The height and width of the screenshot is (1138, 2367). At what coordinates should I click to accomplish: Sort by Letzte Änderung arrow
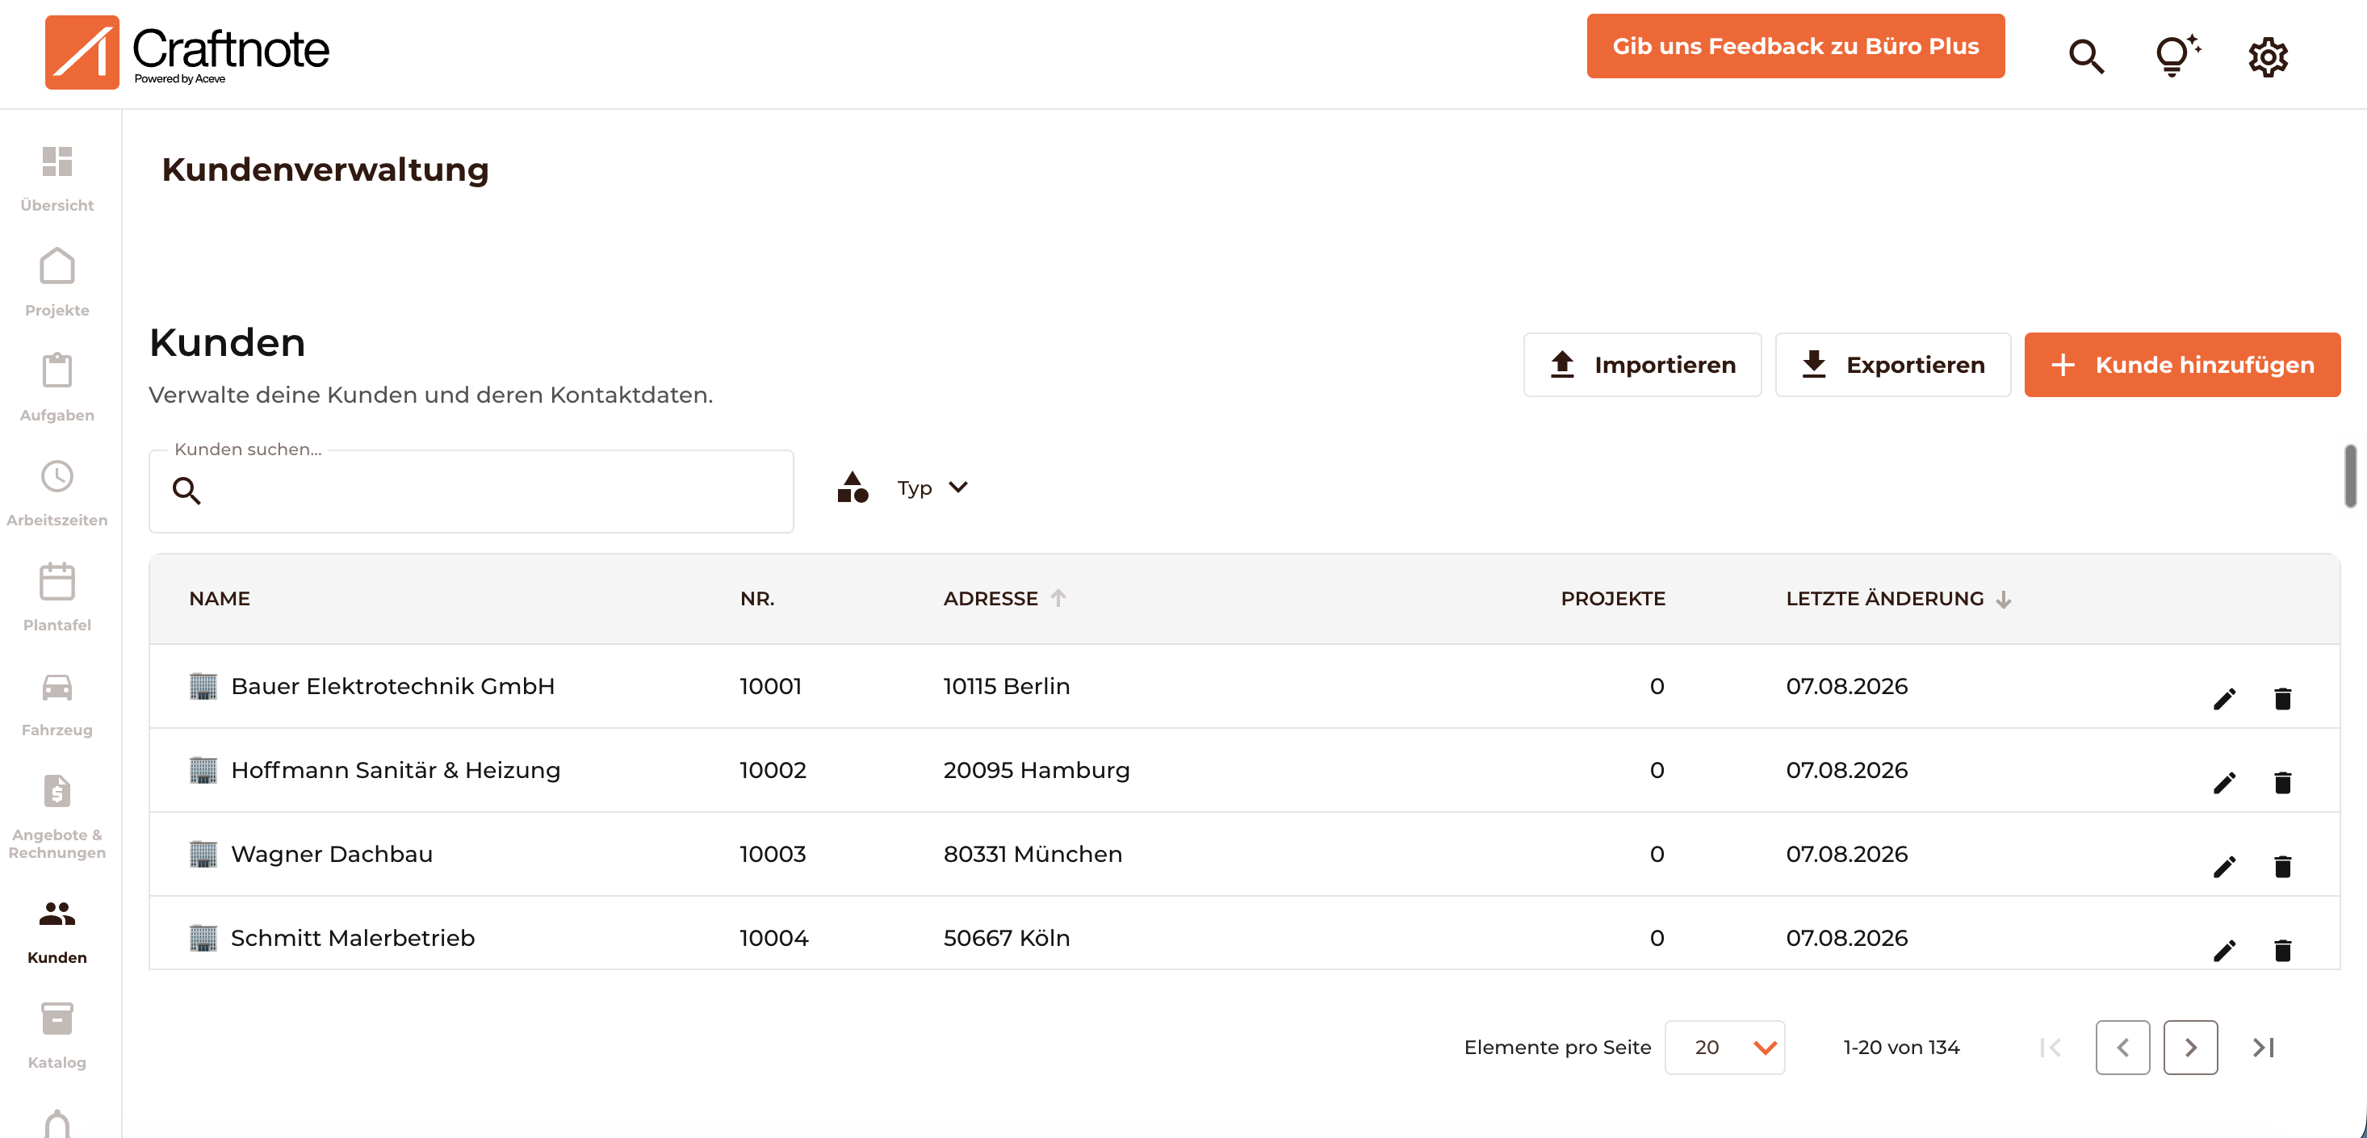coord(2004,599)
